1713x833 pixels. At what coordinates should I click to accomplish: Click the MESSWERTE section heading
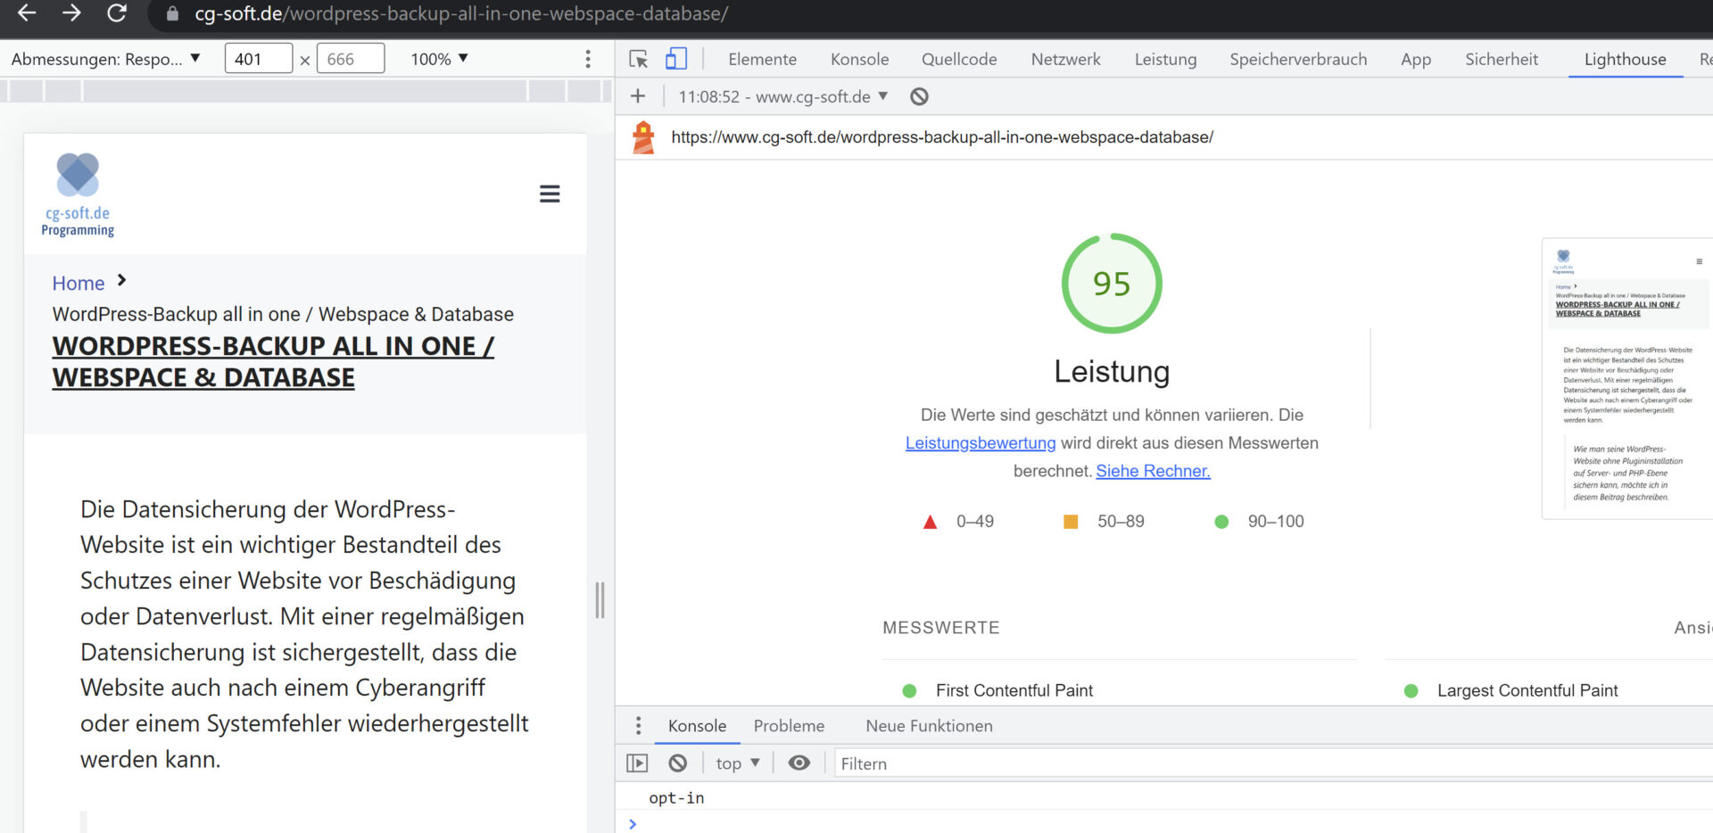point(941,628)
